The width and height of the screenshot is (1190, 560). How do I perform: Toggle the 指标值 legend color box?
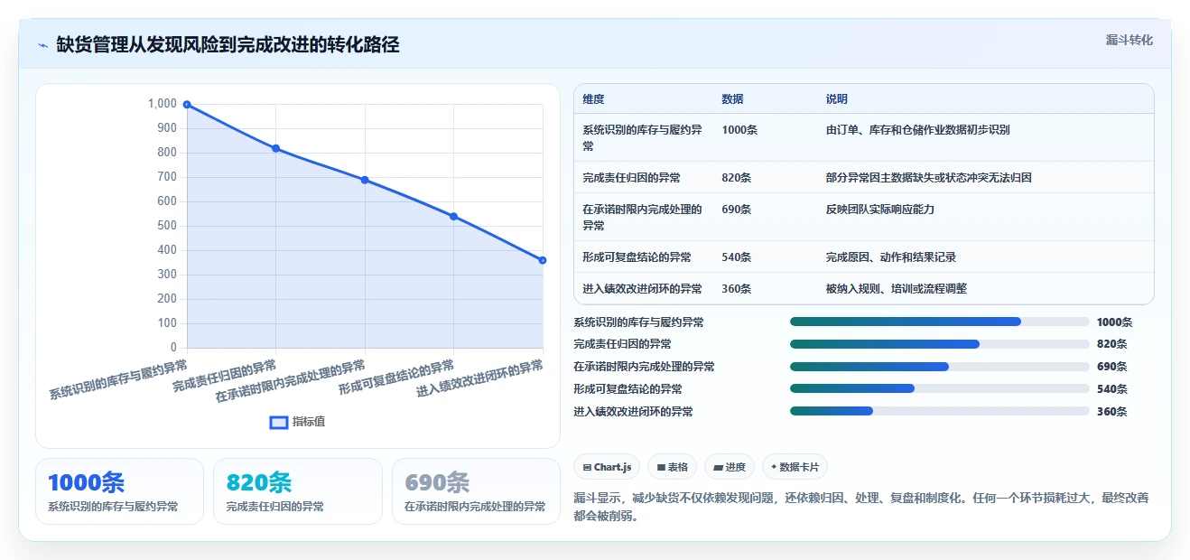coord(279,422)
